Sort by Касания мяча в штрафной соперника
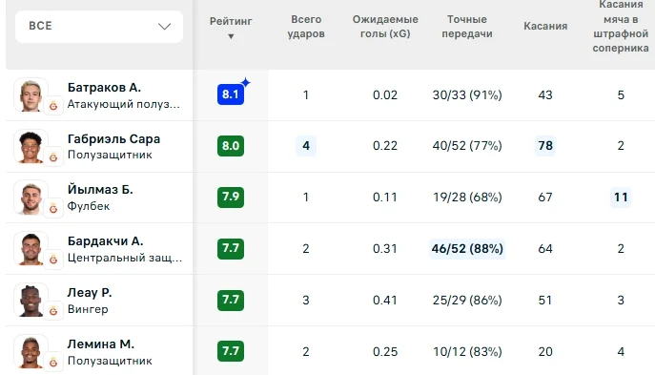Image resolution: width=655 pixels, height=375 pixels. click(621, 27)
